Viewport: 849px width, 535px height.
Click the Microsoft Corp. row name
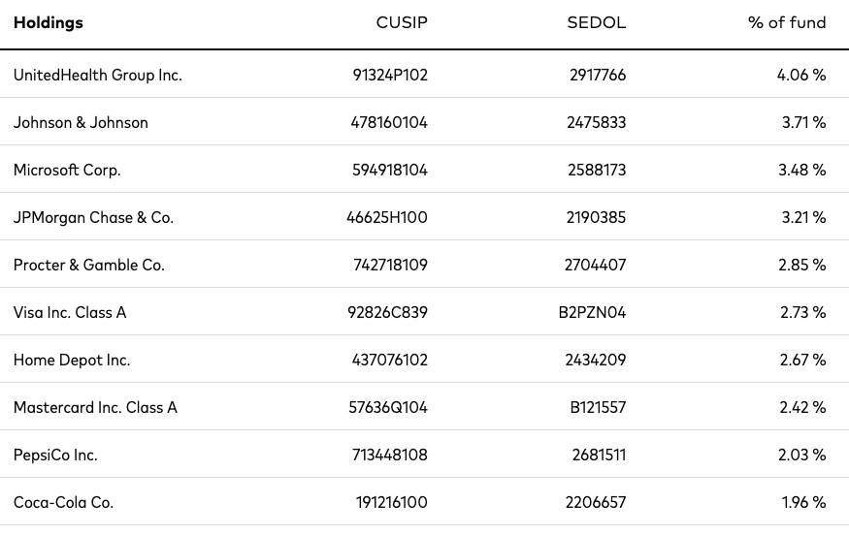[67, 170]
